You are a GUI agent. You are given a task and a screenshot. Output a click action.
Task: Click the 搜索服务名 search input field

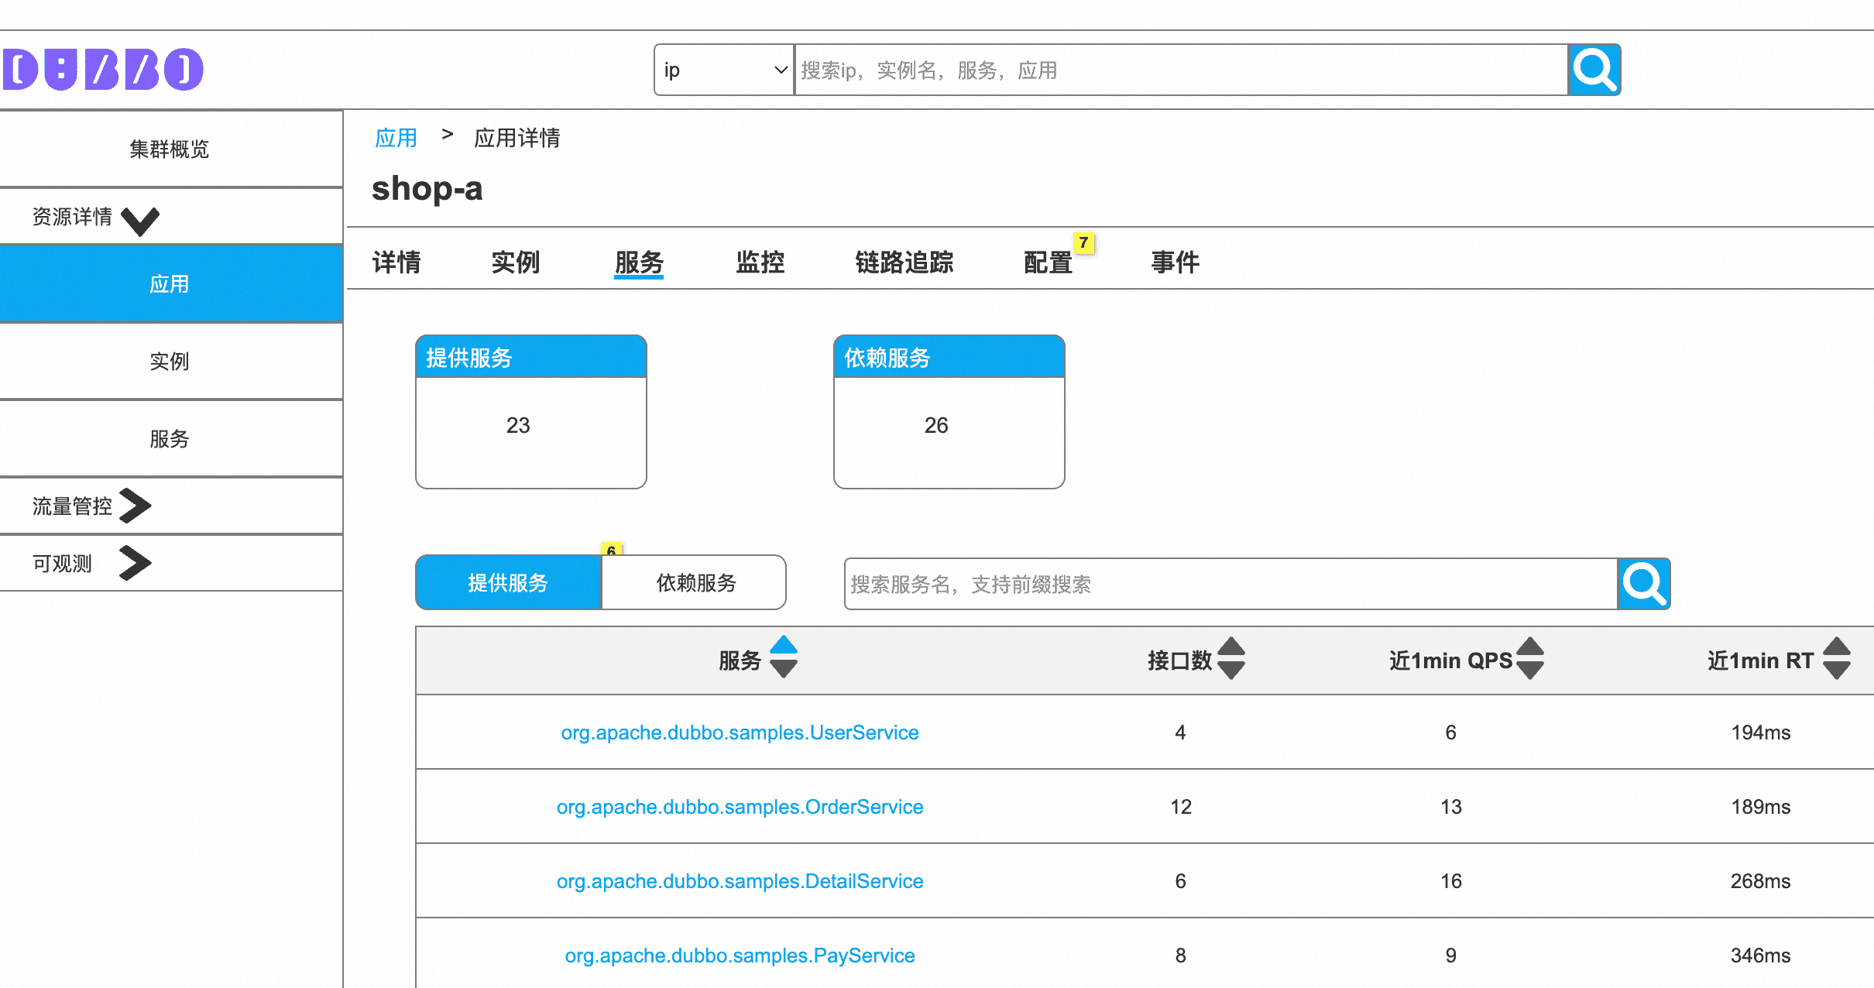tap(1230, 584)
